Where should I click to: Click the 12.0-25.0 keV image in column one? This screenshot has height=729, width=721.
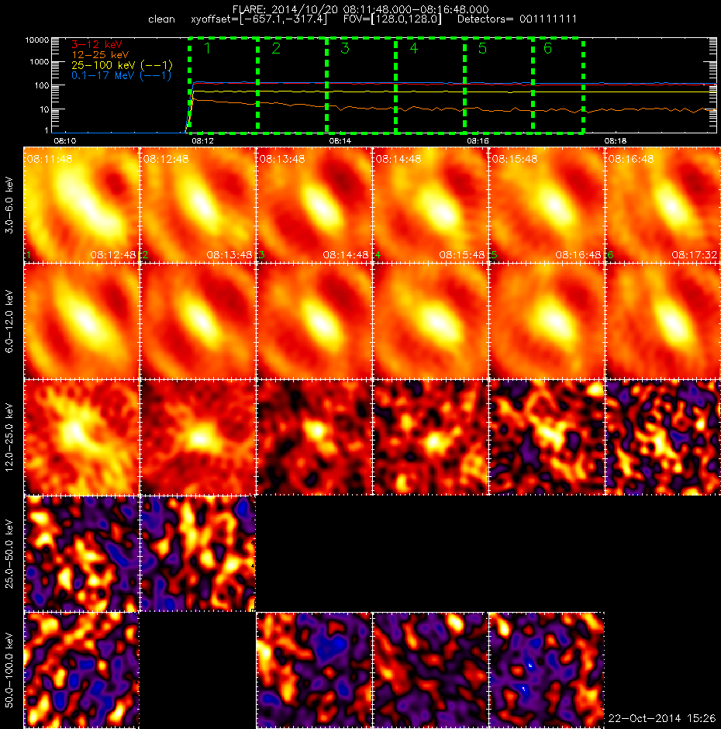point(81,437)
